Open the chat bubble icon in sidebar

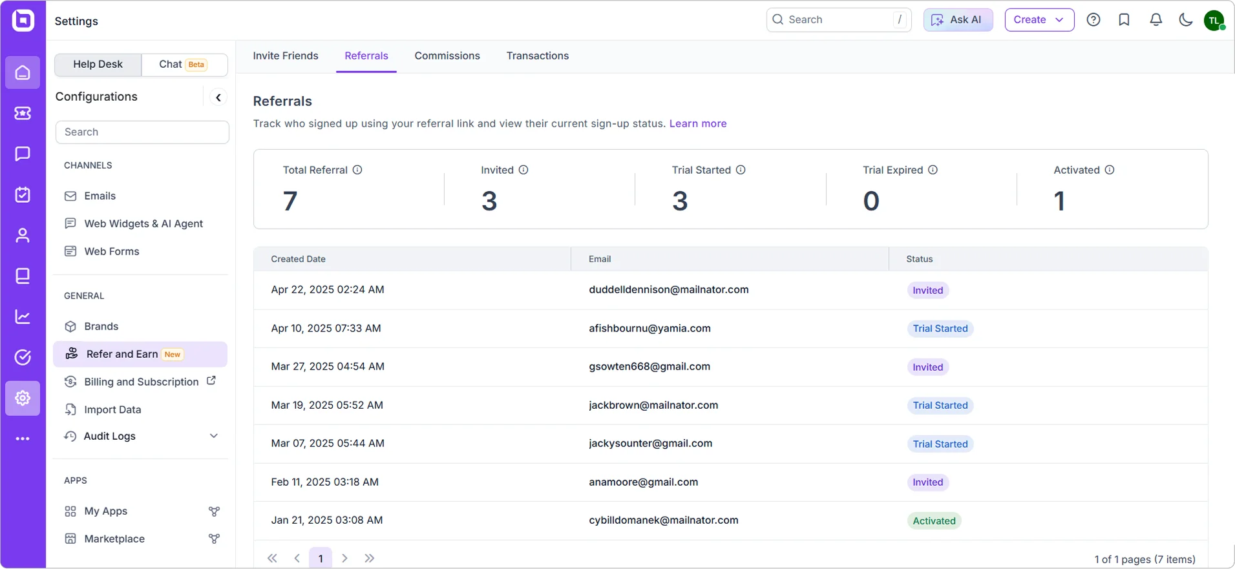coord(23,154)
